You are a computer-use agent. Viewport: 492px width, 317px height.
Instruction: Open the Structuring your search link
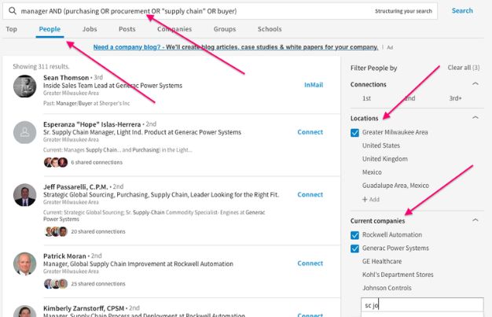pyautogui.click(x=403, y=11)
